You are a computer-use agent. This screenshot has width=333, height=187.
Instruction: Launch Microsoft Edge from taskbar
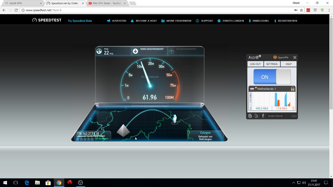27,183
